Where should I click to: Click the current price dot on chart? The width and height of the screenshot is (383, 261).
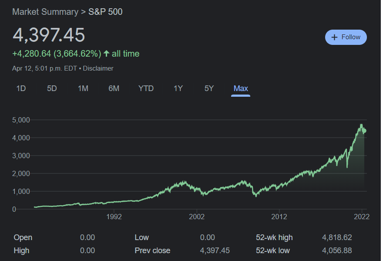coord(364,131)
